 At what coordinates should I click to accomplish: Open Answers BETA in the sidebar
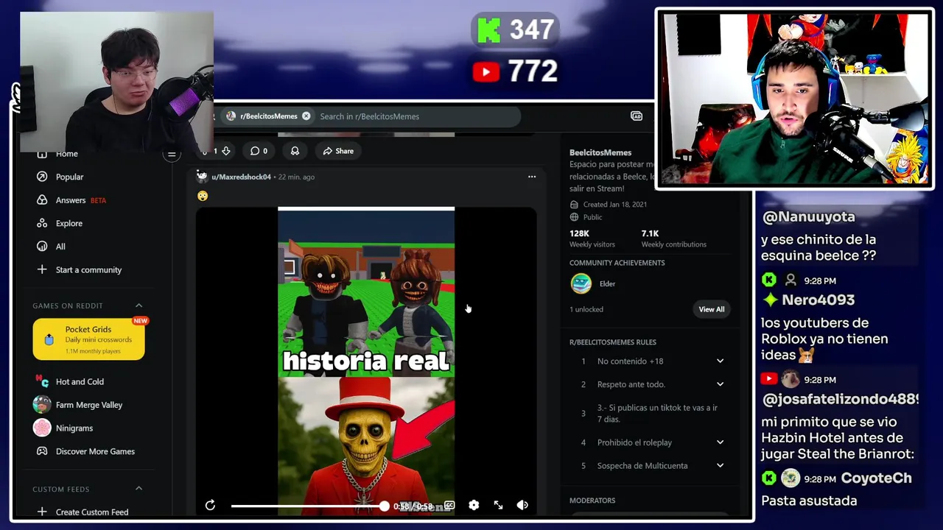point(71,200)
